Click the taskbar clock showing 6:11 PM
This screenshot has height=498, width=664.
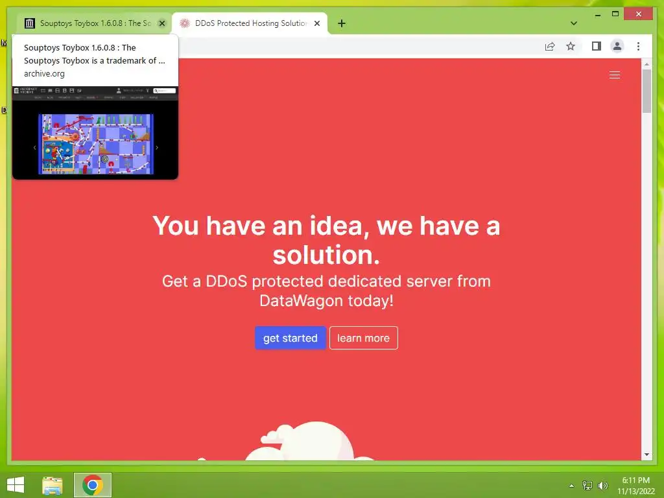click(x=635, y=486)
